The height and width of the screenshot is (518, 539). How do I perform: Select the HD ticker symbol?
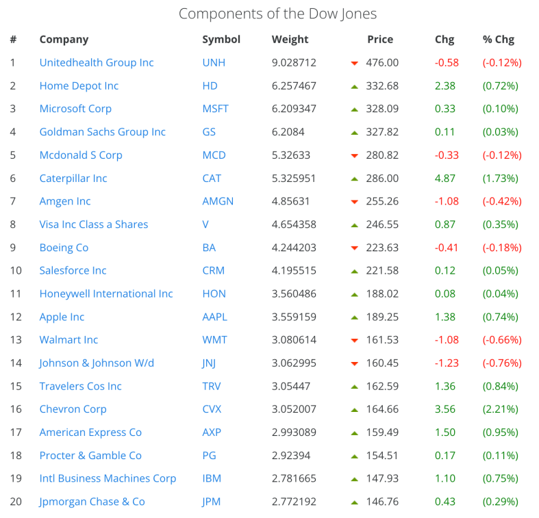tap(210, 86)
